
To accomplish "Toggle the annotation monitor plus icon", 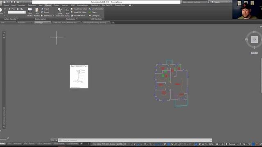I will (x=223, y=144).
